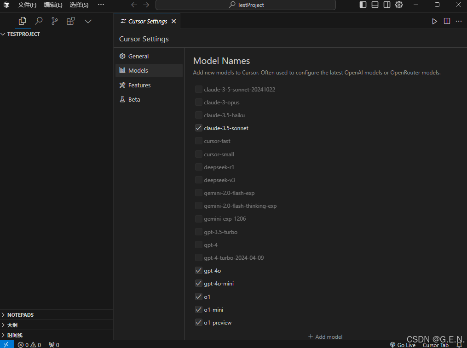Select the Cursor Settings tab
467x348 pixels.
(x=147, y=21)
